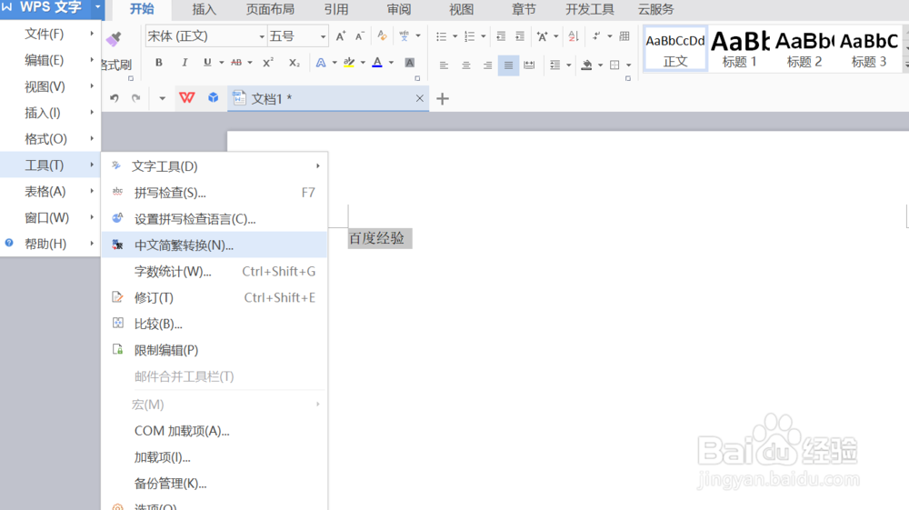Toggle strikethrough AB button
This screenshot has height=510, width=909.
[236, 63]
